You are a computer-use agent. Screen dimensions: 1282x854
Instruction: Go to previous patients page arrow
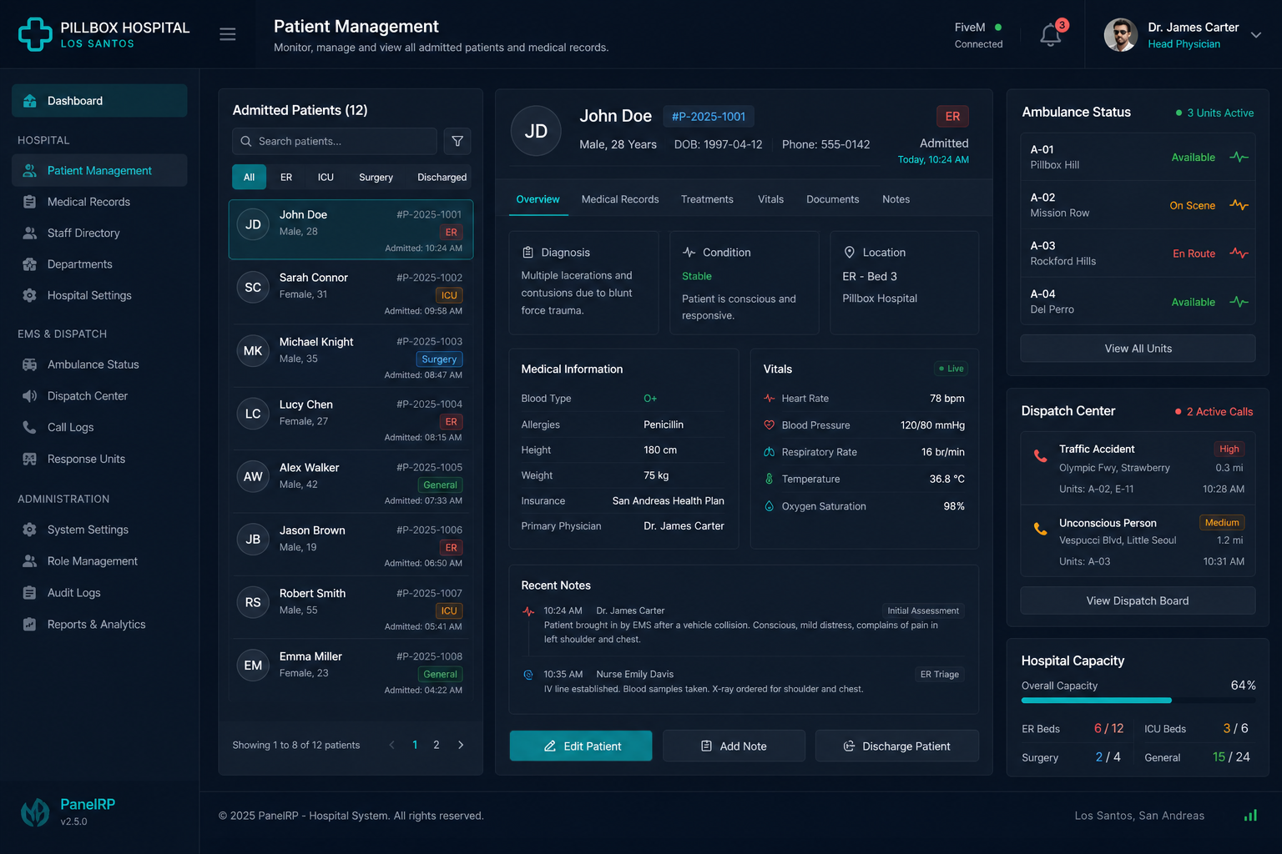click(391, 746)
